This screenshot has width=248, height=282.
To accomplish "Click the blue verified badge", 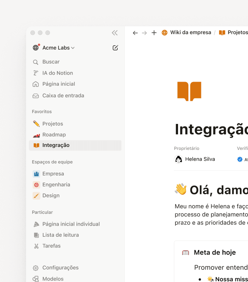I will click(x=240, y=159).
